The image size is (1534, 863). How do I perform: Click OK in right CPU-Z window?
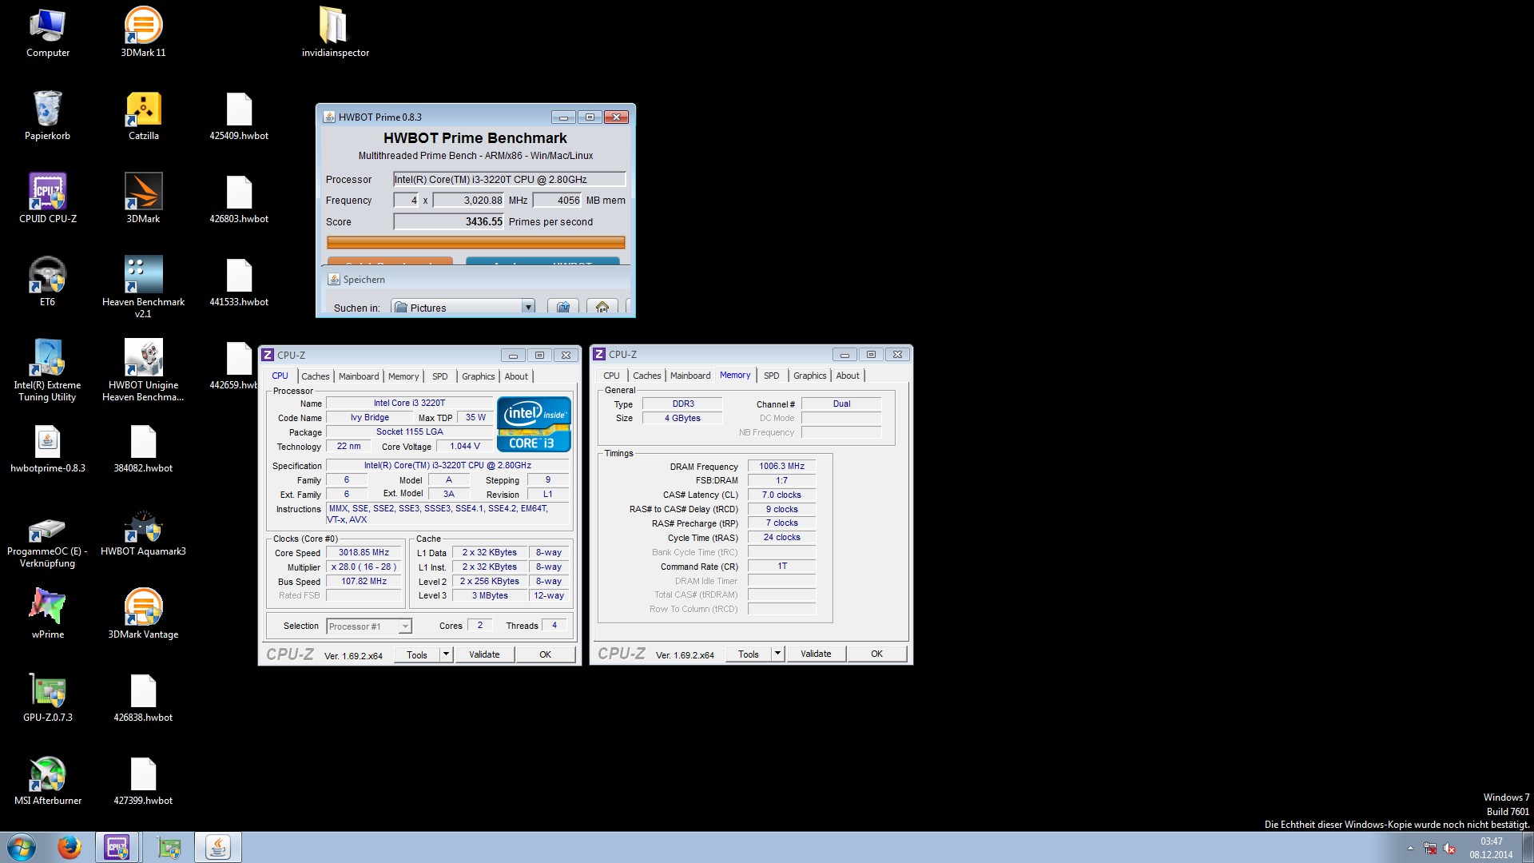pos(876,654)
